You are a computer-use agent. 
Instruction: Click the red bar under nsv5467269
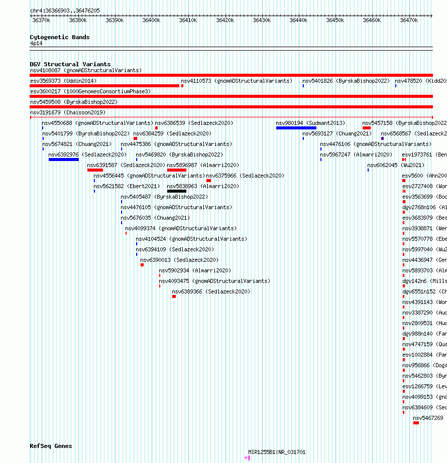[416, 423]
